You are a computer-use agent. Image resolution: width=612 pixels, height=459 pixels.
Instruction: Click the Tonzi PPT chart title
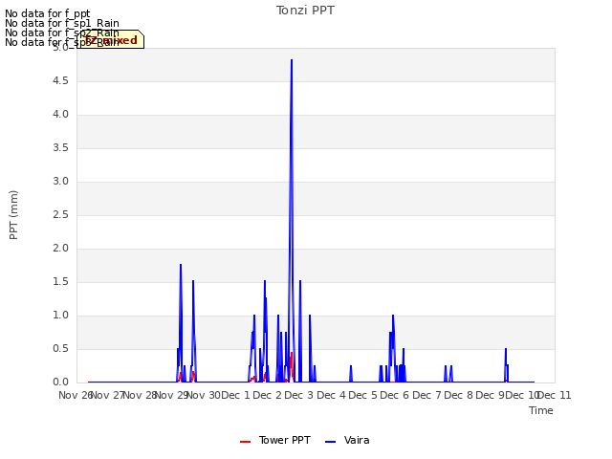(305, 11)
